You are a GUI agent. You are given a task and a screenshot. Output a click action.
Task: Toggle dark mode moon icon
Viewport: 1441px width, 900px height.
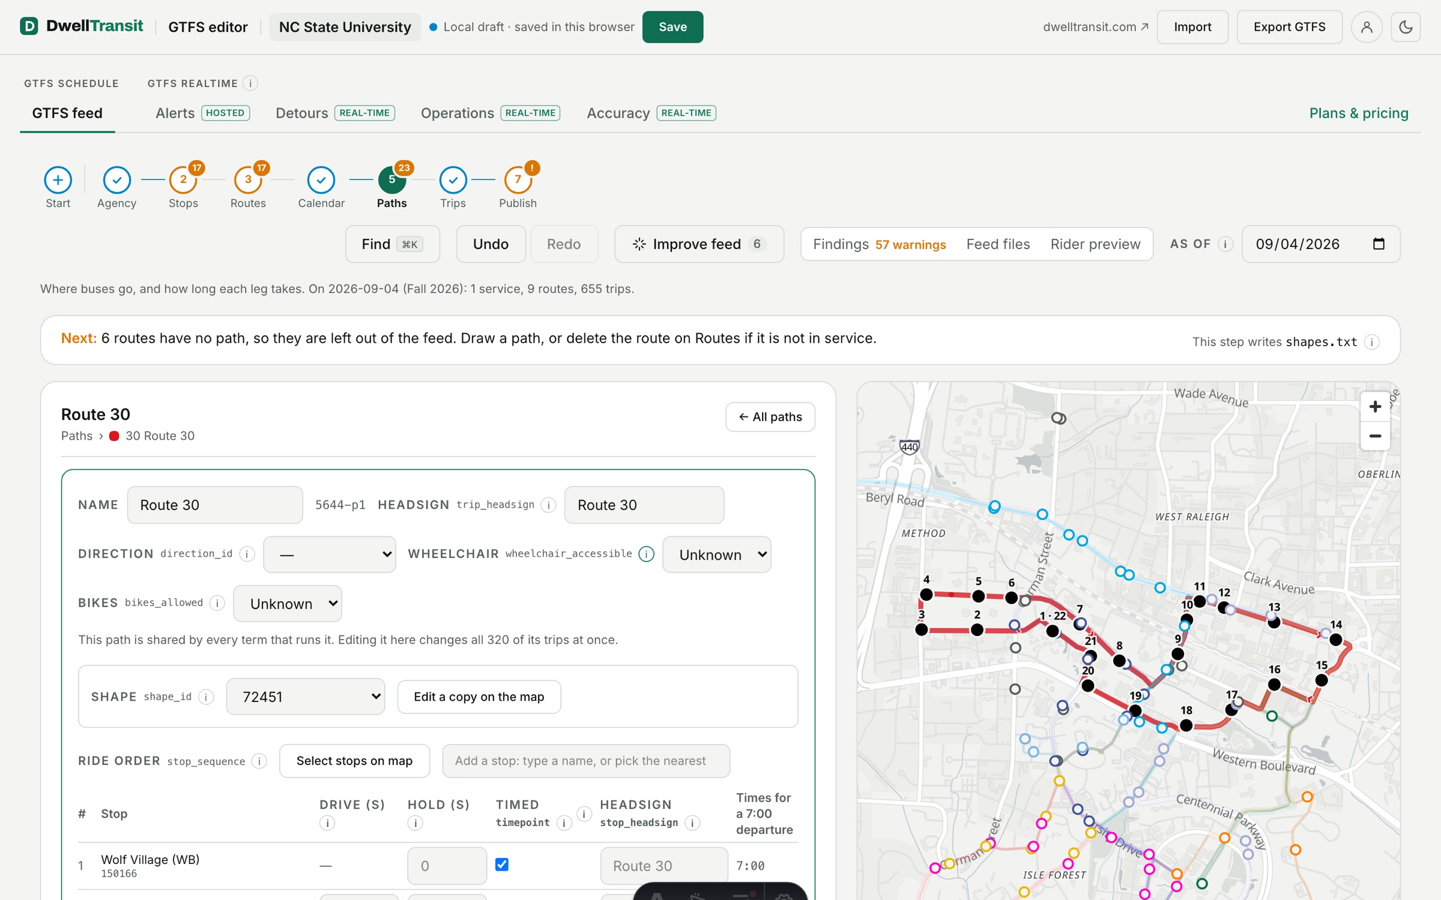(1406, 27)
